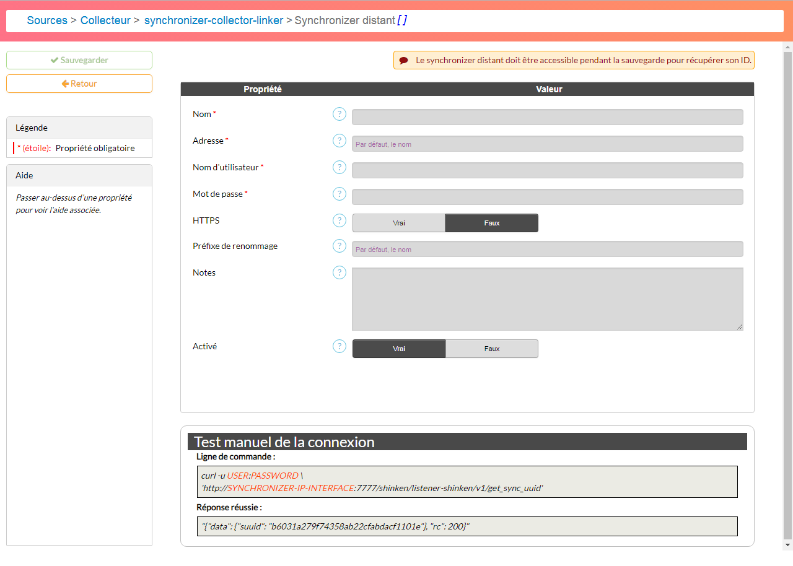Click the help icon beside Activé
This screenshot has height=566, width=793.
[340, 346]
